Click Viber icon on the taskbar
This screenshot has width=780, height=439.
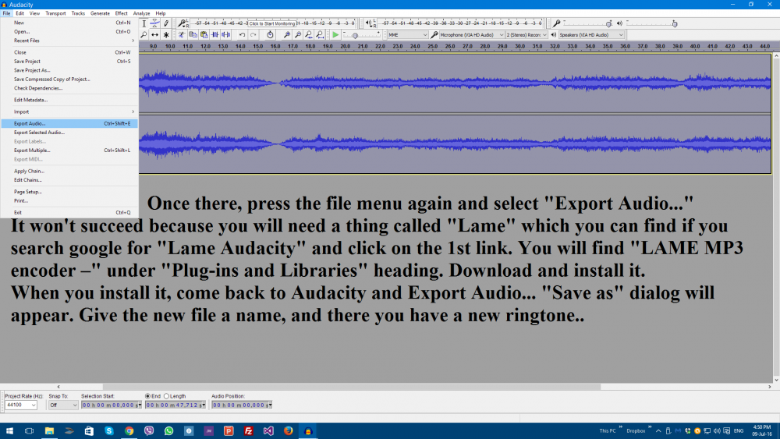(149, 431)
